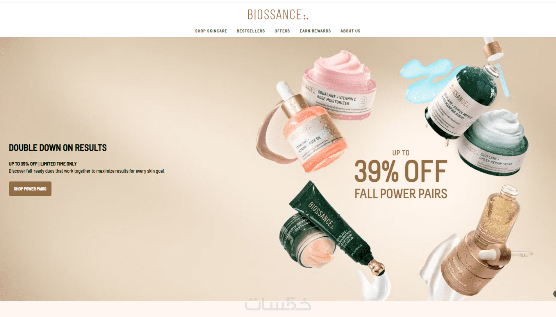Open the Earn Rewards link
The width and height of the screenshot is (556, 317).
tap(315, 31)
